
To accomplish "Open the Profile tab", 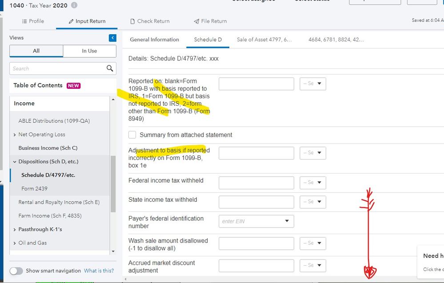I will 33,21.
